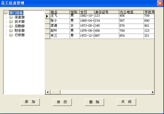
Task: Click the ID number cell 987
Action: [x=107, y=36]
